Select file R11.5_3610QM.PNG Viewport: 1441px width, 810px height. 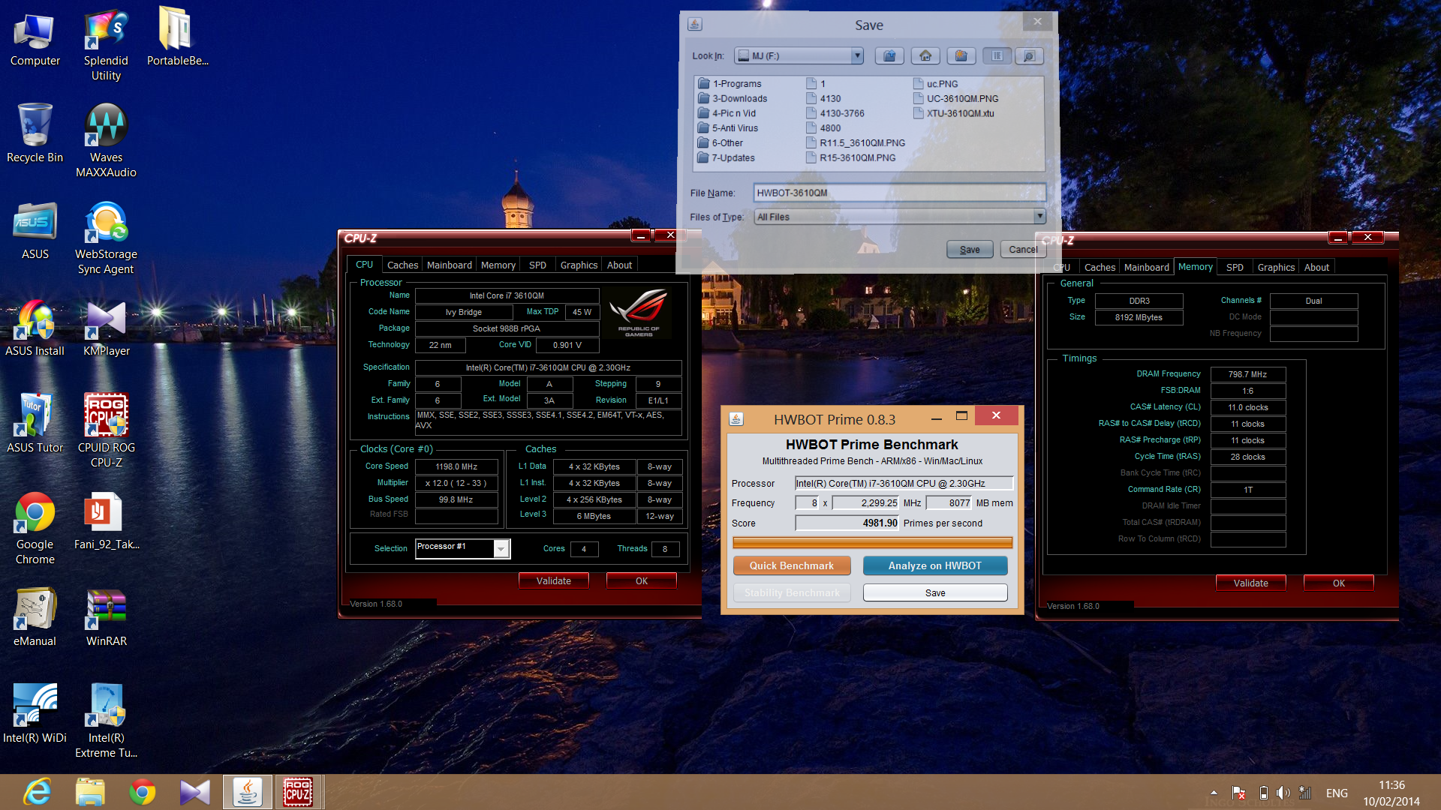(856, 143)
